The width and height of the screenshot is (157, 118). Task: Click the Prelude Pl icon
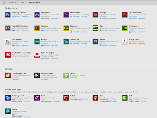point(95,41)
